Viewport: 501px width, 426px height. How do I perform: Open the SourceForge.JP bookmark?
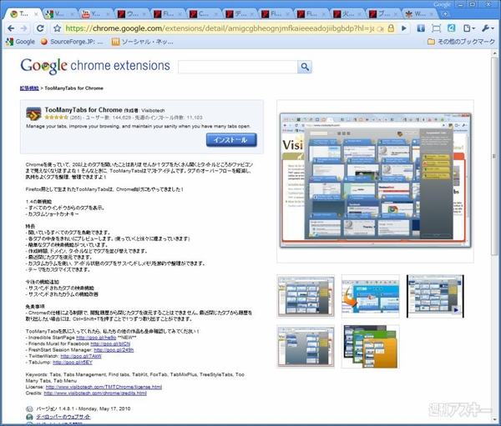coord(72,42)
